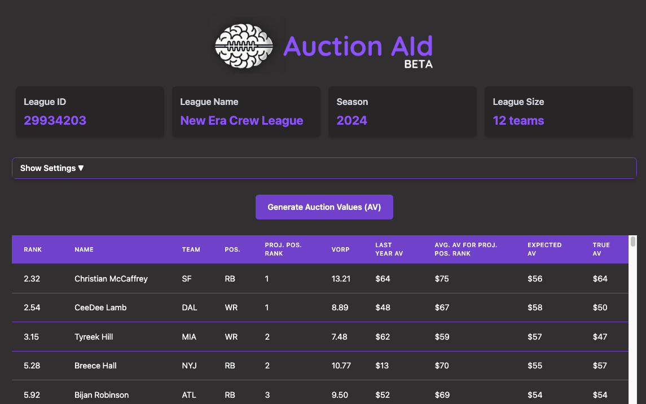This screenshot has width=646, height=404.
Task: Click Generate Auction Values (AV) button
Action: (x=324, y=207)
